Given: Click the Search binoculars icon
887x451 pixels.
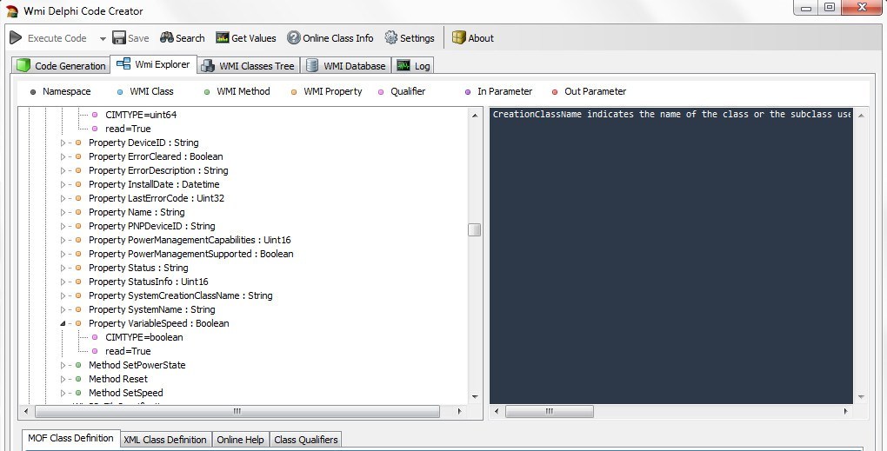Looking at the screenshot, I should 166,38.
